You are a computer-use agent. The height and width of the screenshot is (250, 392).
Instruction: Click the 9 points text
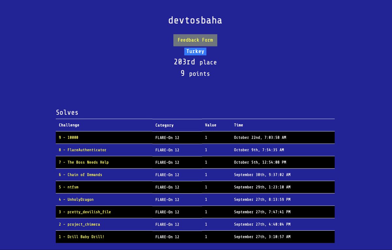coord(195,74)
